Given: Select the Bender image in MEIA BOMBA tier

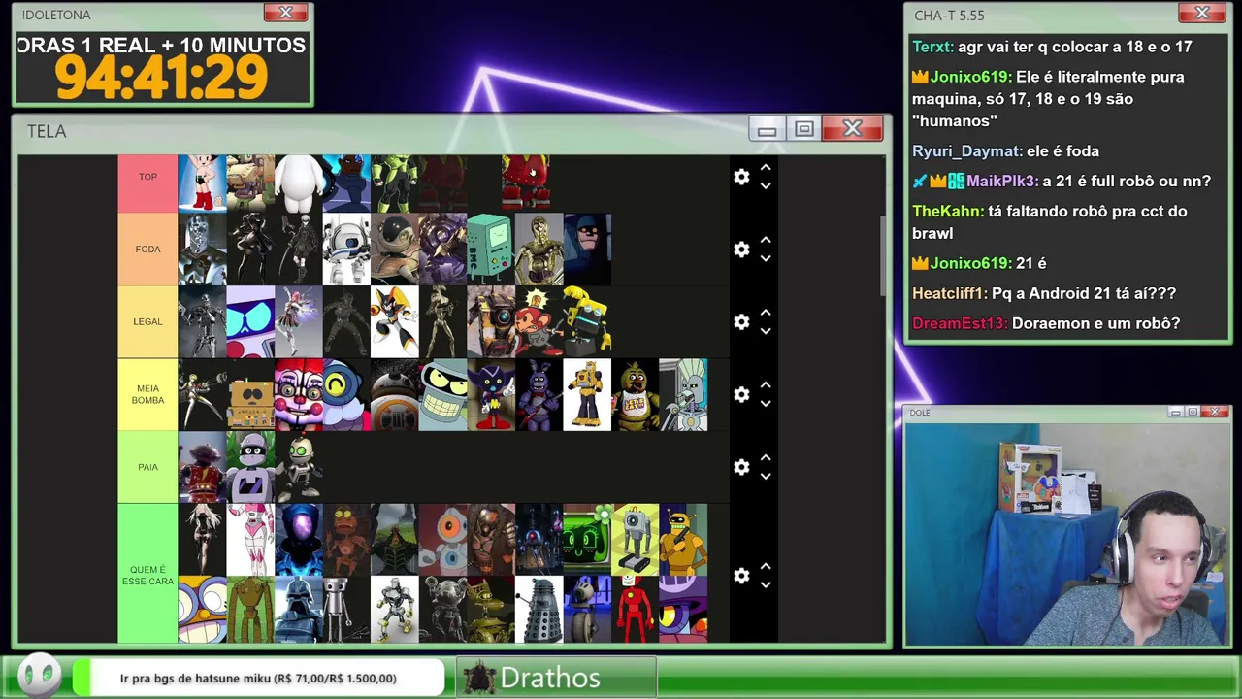Looking at the screenshot, I should pos(442,394).
